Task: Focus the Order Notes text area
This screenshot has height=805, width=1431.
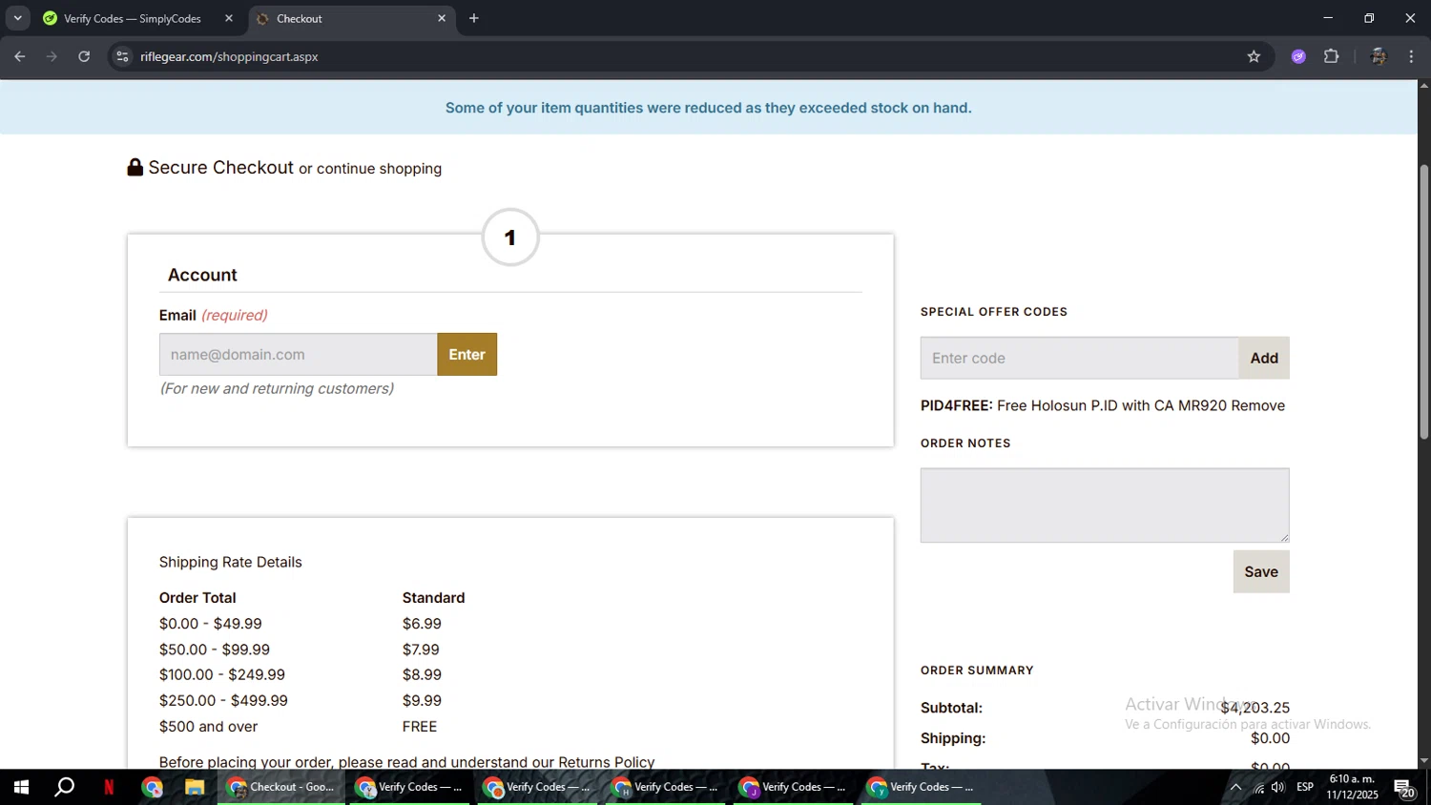Action: click(x=1105, y=506)
